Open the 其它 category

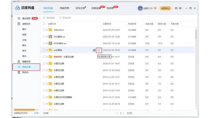[x=24, y=56]
